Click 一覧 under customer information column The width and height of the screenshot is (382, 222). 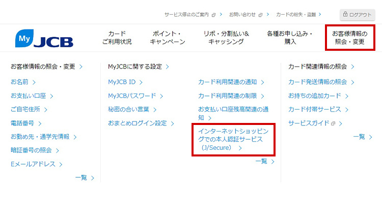click(x=81, y=178)
